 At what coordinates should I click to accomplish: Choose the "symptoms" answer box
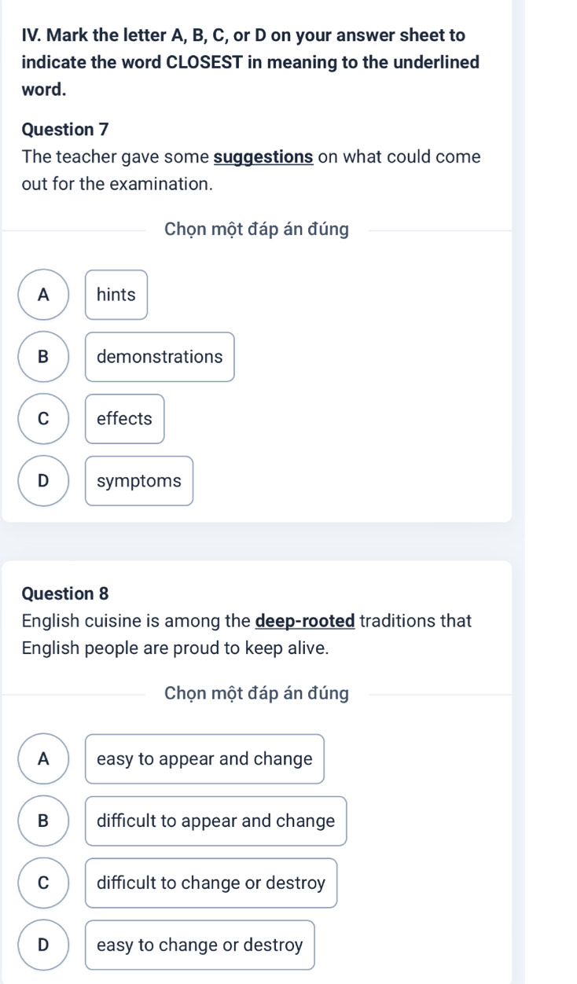click(139, 481)
